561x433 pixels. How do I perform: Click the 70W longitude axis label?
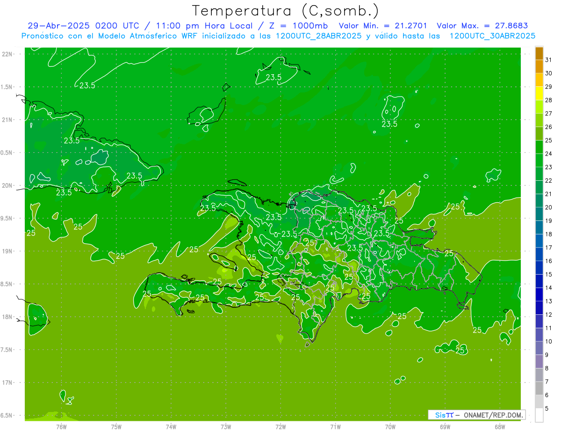(x=390, y=427)
